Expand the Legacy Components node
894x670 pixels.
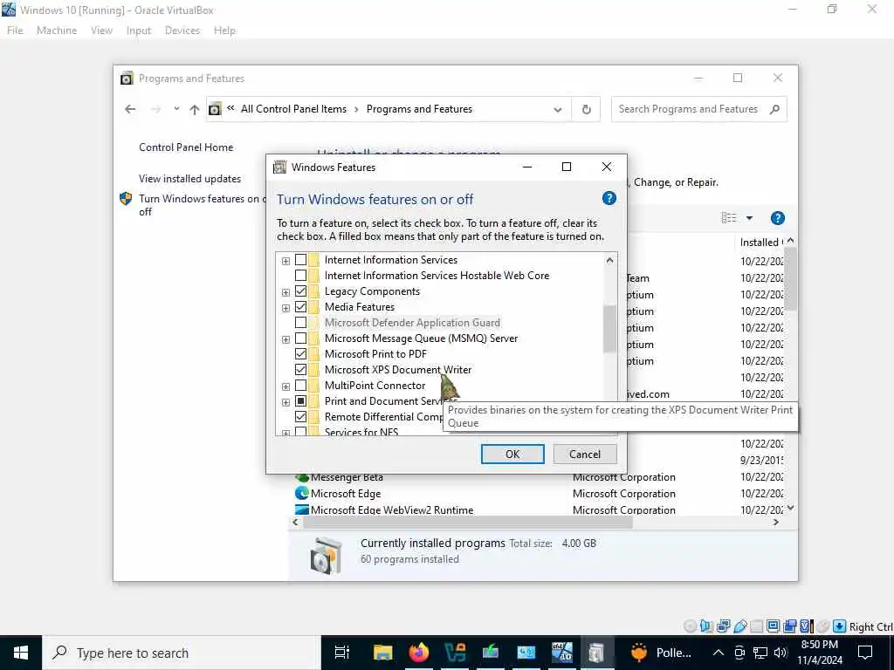(x=285, y=292)
